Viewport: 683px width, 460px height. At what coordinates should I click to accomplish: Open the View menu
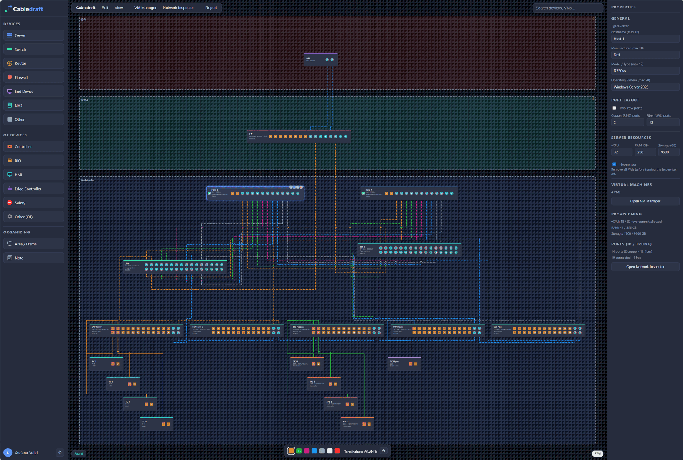click(x=119, y=8)
